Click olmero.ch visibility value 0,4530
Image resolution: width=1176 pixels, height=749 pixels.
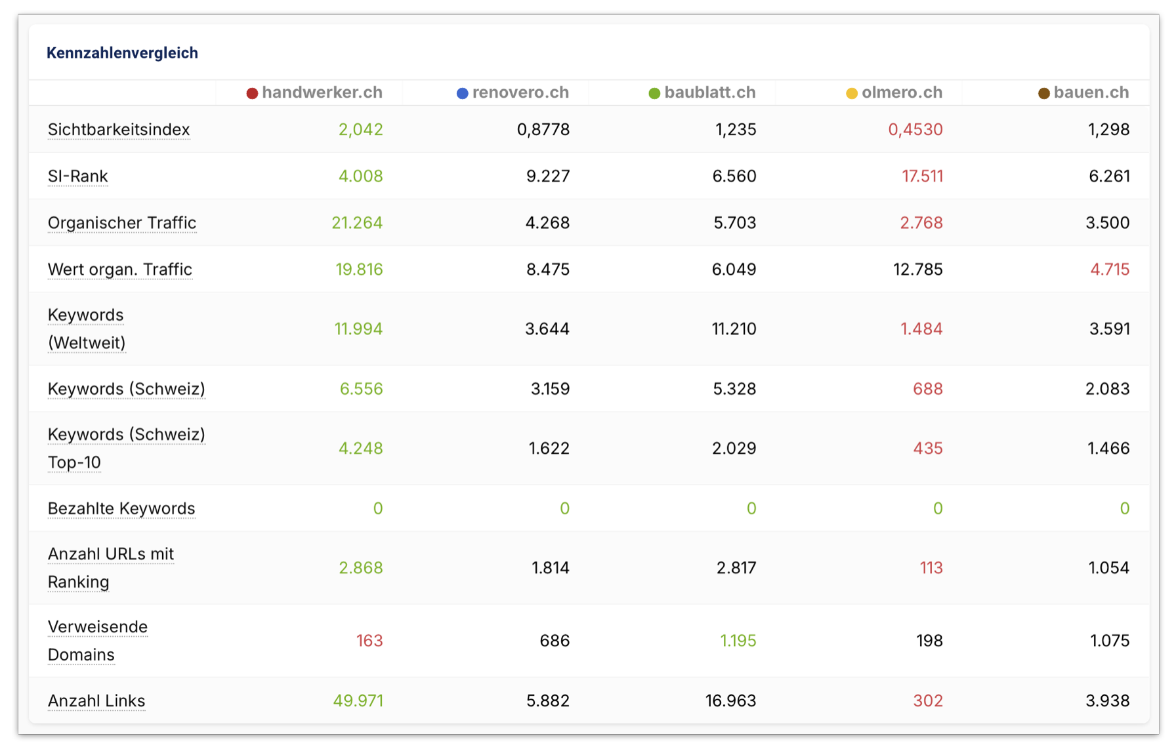tap(915, 130)
